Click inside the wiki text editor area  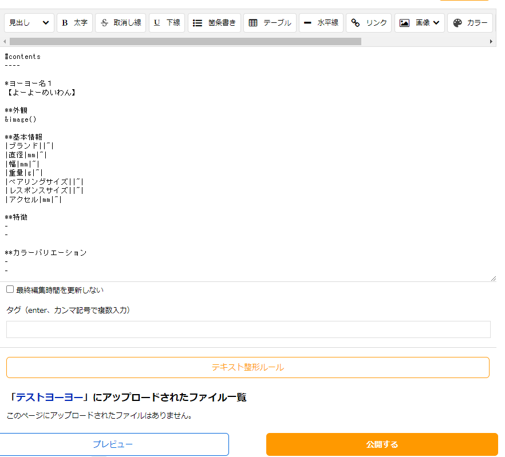coord(248,164)
